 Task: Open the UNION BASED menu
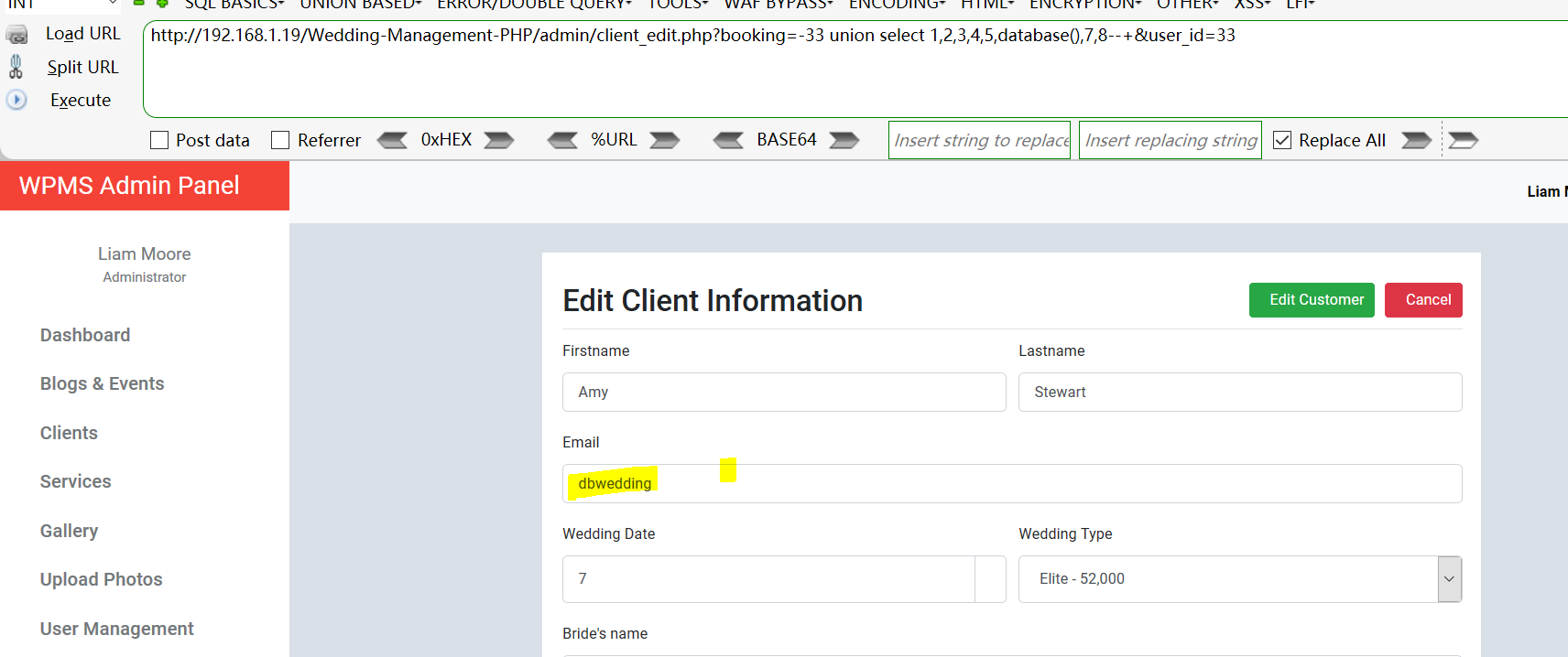tap(361, 5)
